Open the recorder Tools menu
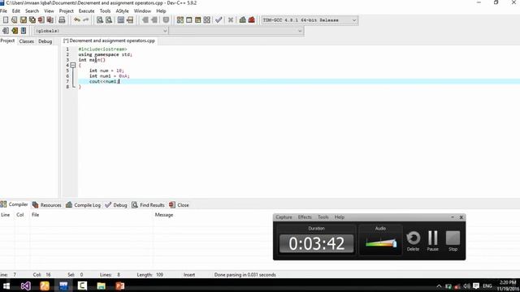Screen dimensions: 520x292 [x=323, y=217]
